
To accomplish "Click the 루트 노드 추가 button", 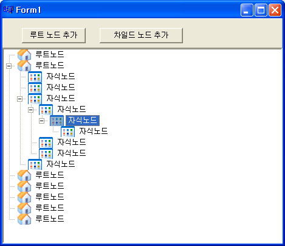I will (x=53, y=35).
